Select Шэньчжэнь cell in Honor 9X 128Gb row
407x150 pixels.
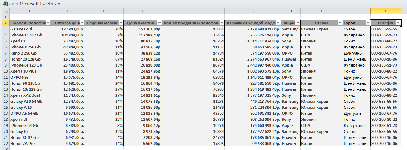click(x=357, y=83)
